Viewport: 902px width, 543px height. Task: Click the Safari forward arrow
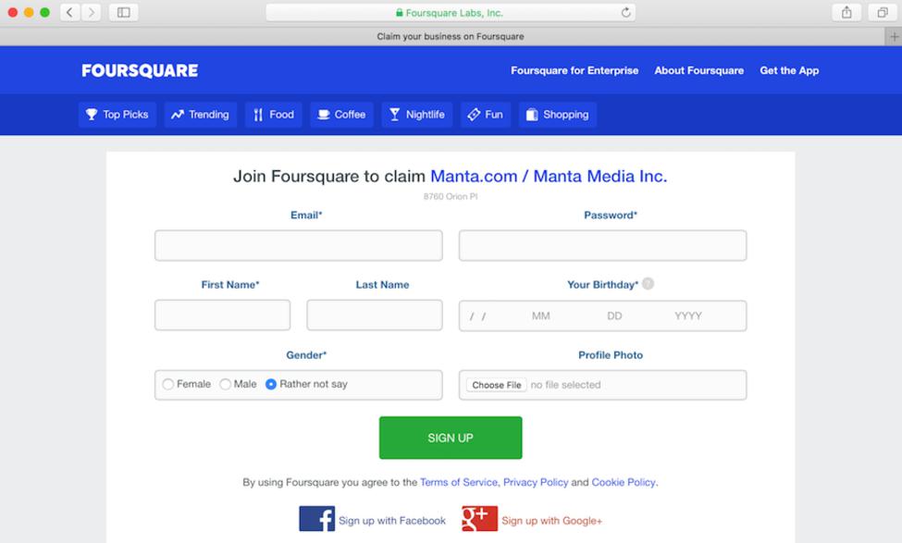click(x=91, y=12)
